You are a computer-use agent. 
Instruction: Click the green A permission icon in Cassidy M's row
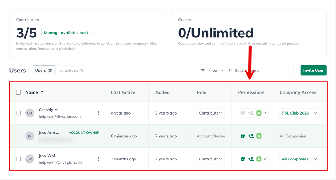(259, 113)
